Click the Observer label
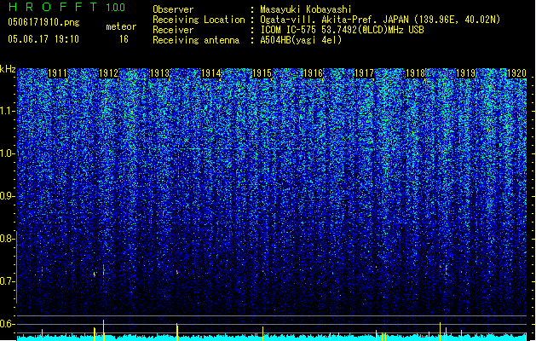This screenshot has width=536, height=341. pyautogui.click(x=173, y=9)
